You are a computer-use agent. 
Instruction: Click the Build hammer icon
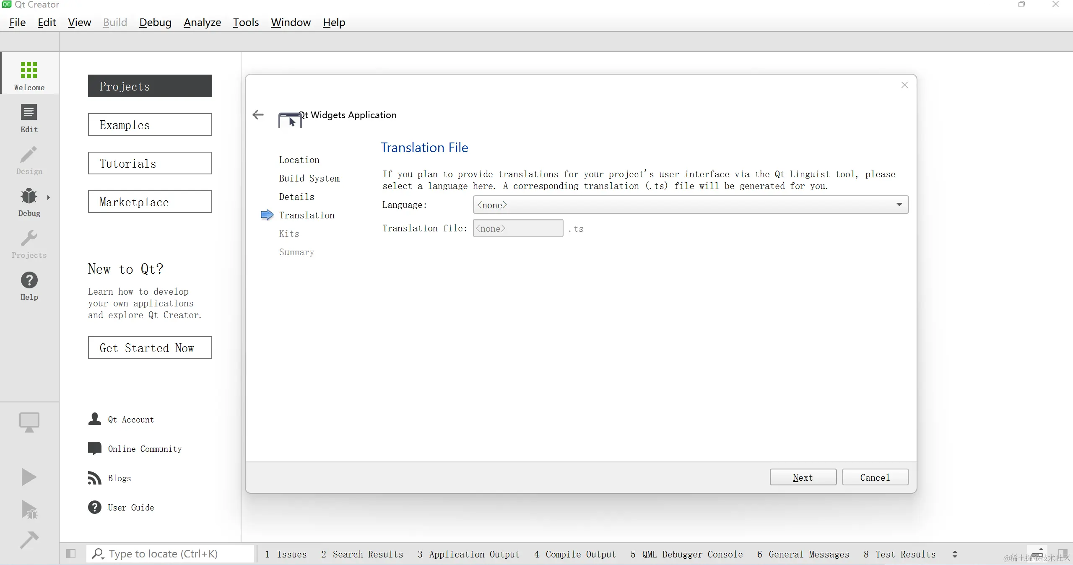(x=29, y=540)
